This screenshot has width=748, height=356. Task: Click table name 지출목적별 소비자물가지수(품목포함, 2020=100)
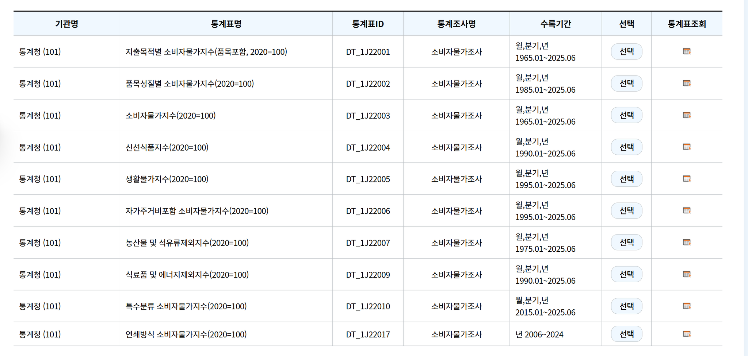click(x=206, y=52)
